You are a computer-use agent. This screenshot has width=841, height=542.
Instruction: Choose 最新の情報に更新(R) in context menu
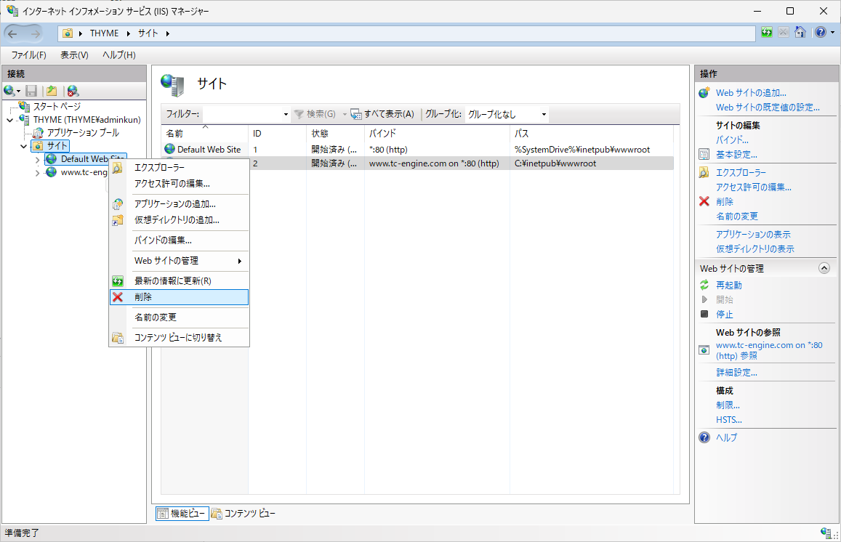(179, 281)
